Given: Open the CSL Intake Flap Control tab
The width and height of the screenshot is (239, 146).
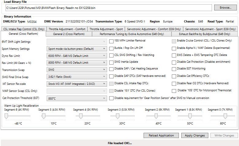Looking at the screenshot, I should click(x=24, y=29).
